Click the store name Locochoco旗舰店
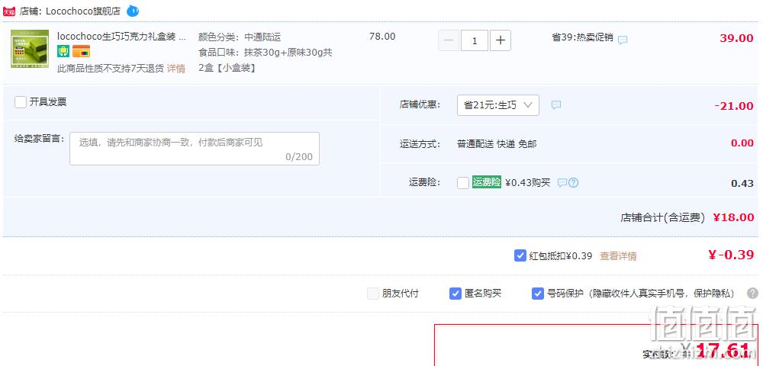 pyautogui.click(x=82, y=11)
